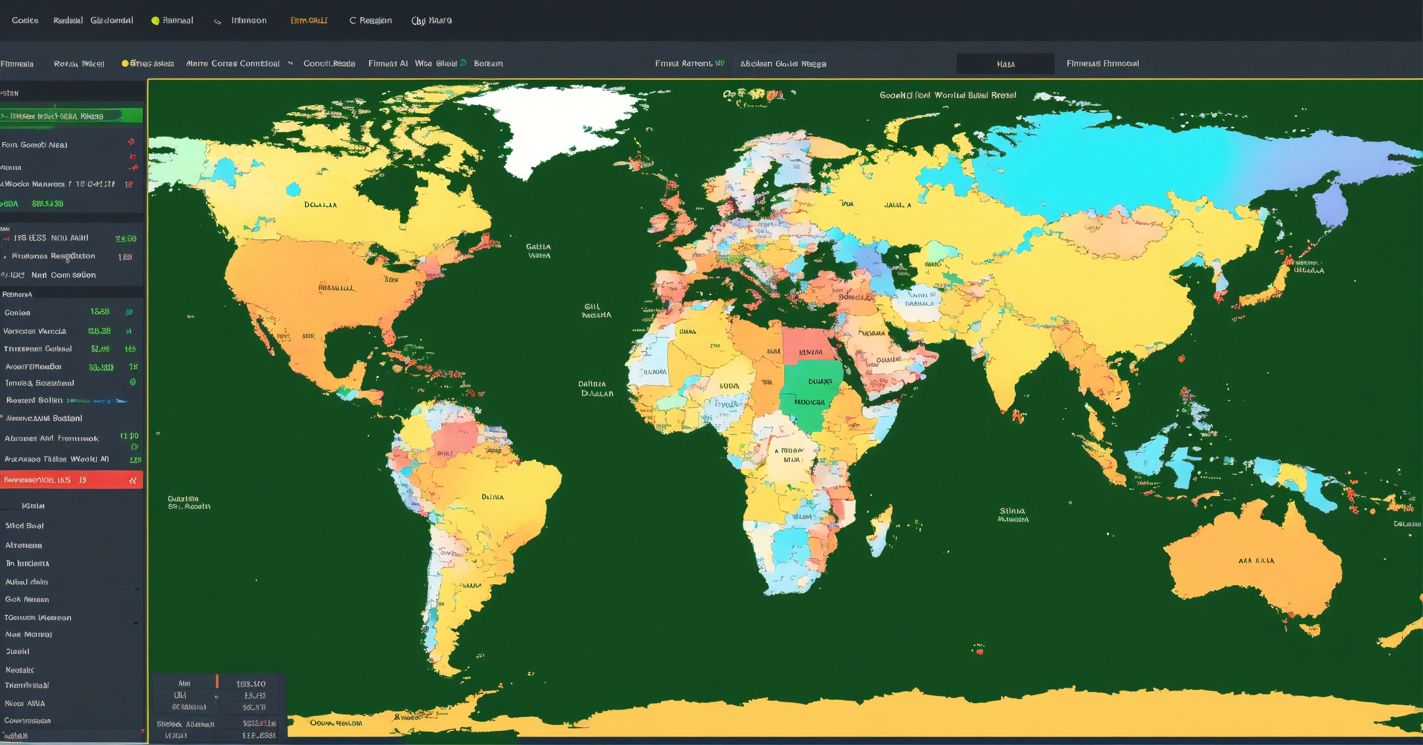Select the Gonlan row in the sidebar
The height and width of the screenshot is (745, 1423).
click(x=17, y=313)
